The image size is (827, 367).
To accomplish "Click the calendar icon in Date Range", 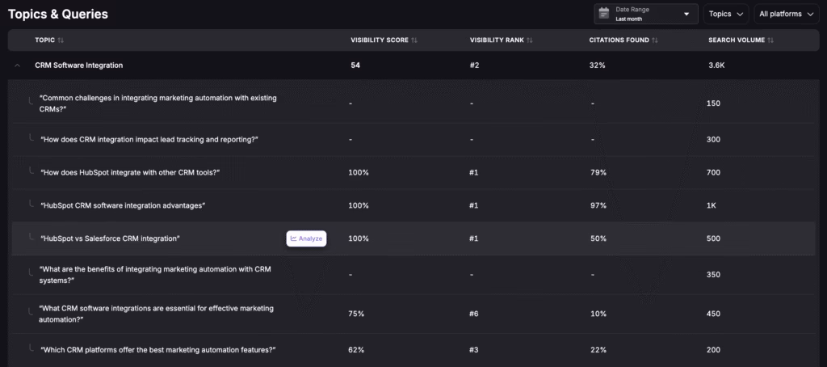I will [x=603, y=13].
